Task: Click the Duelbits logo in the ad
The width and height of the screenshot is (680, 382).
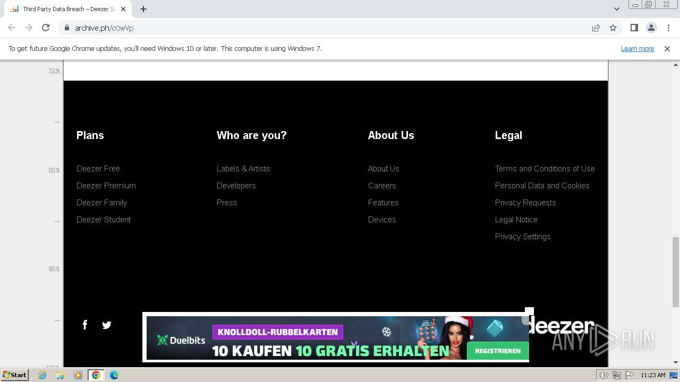Action: click(181, 340)
